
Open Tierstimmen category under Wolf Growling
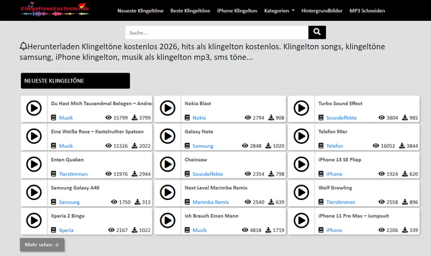[340, 202]
